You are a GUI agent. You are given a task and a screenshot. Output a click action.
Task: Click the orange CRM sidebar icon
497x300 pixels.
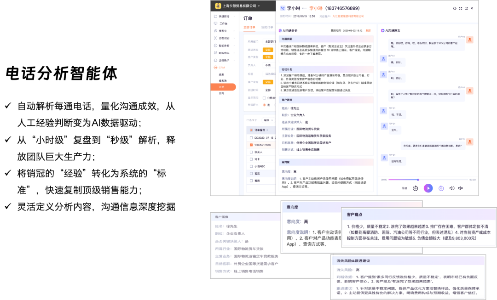click(x=215, y=68)
